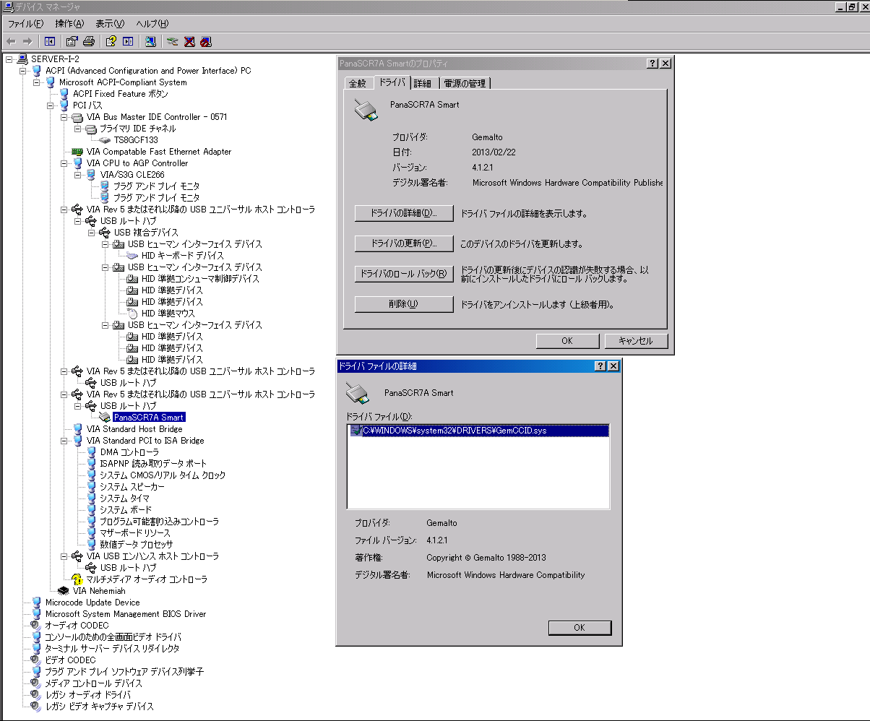The image size is (870, 721).
Task: Click the yellow question mark Help toolbar icon
Action: [111, 41]
